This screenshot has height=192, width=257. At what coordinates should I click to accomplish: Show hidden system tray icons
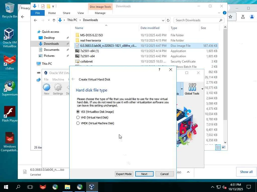212,187
